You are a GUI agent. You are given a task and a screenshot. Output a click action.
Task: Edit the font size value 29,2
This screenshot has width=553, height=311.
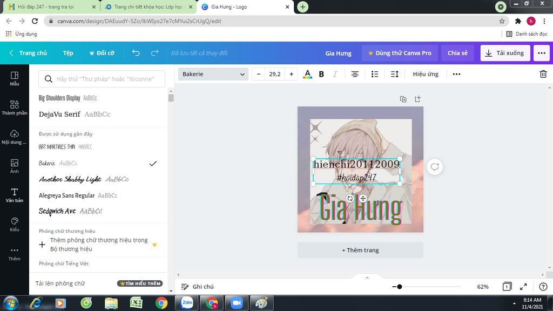tap(275, 74)
